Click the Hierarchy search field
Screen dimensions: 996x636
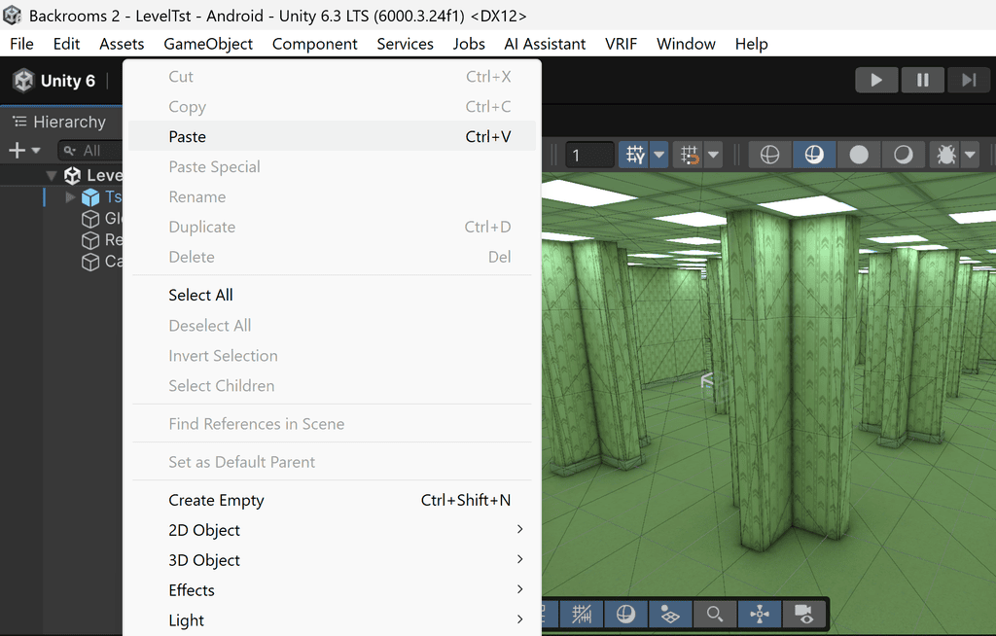point(89,151)
